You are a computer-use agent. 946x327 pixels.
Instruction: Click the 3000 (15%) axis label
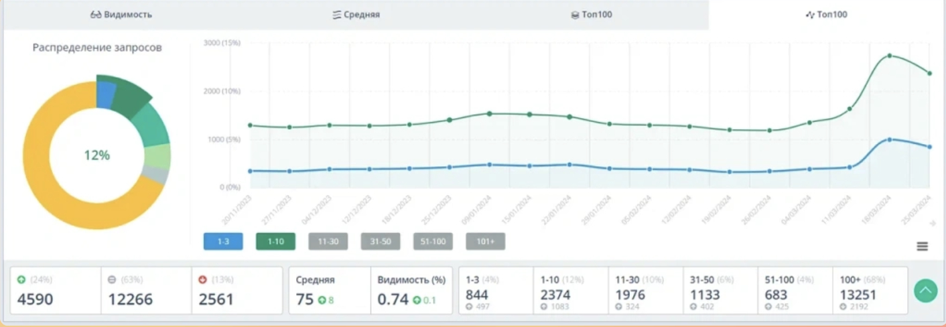[x=222, y=43]
